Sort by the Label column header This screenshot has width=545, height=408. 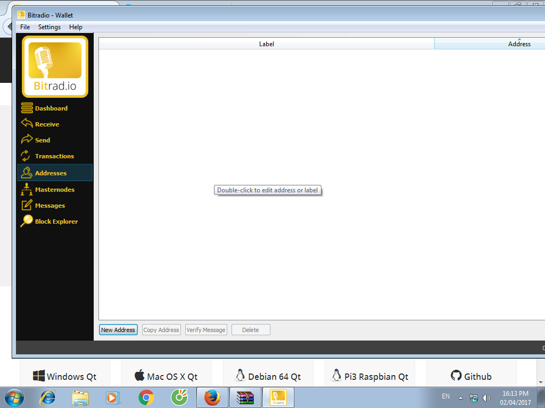267,44
